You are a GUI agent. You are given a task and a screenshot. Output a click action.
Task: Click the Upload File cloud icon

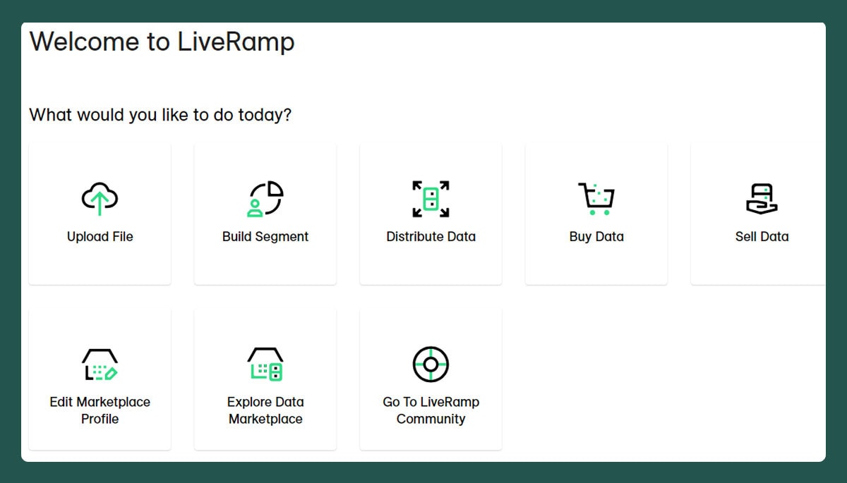[x=100, y=199]
